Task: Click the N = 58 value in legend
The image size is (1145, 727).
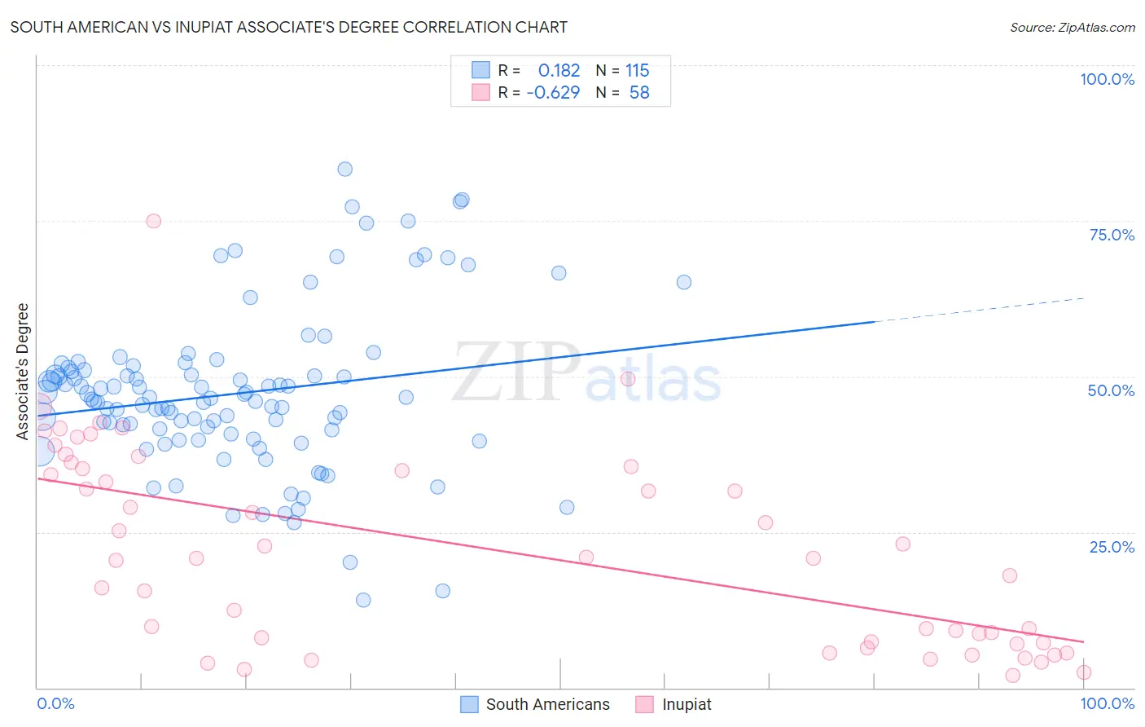Action: [x=622, y=92]
